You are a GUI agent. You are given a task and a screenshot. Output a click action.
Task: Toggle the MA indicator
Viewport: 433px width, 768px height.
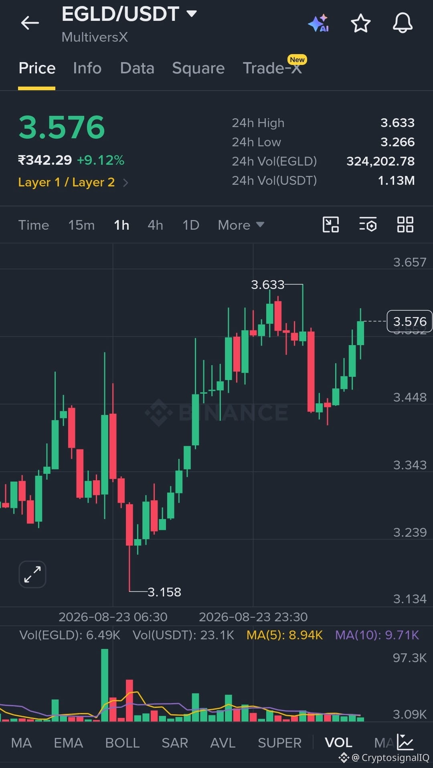pyautogui.click(x=21, y=743)
